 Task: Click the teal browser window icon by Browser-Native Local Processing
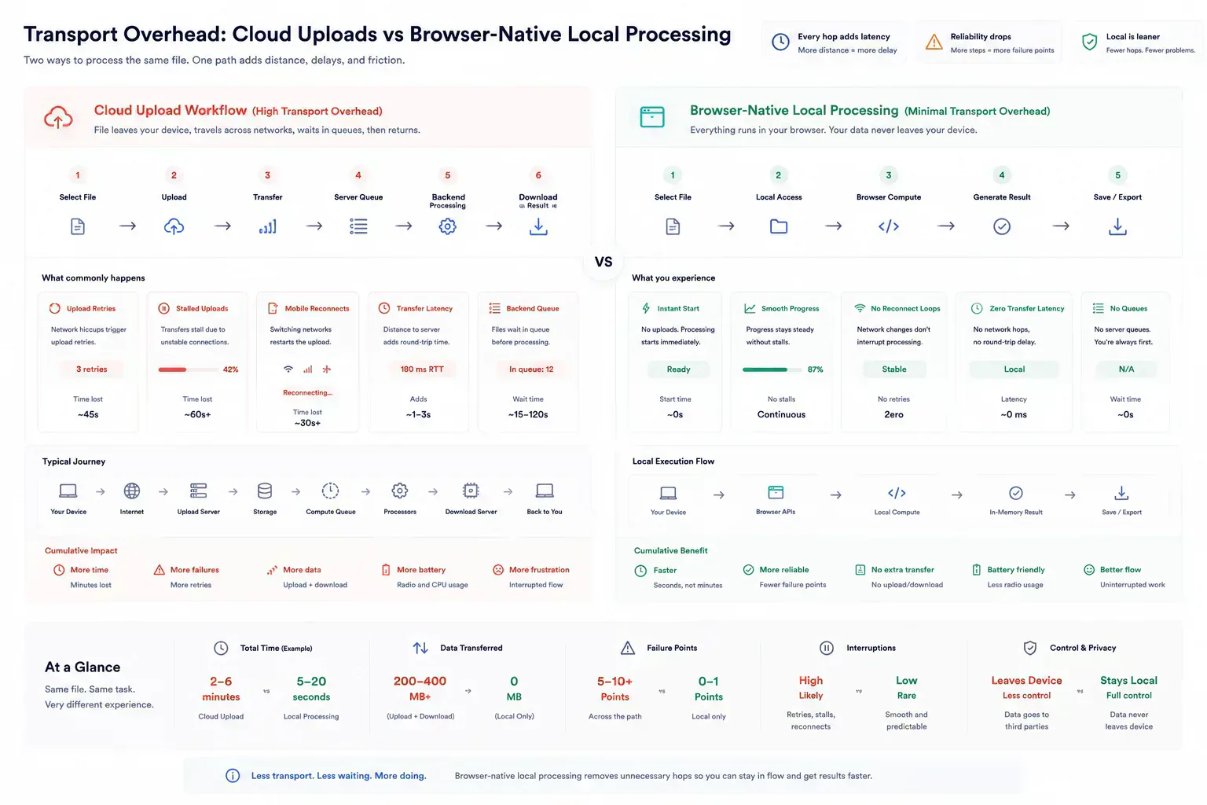point(652,117)
